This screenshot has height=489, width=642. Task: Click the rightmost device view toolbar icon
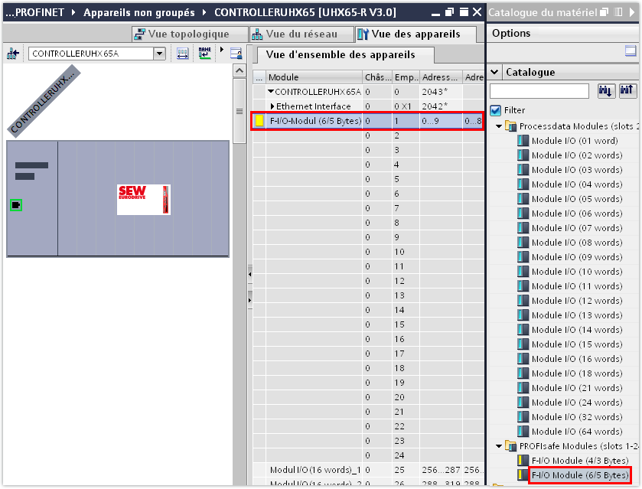click(x=236, y=54)
